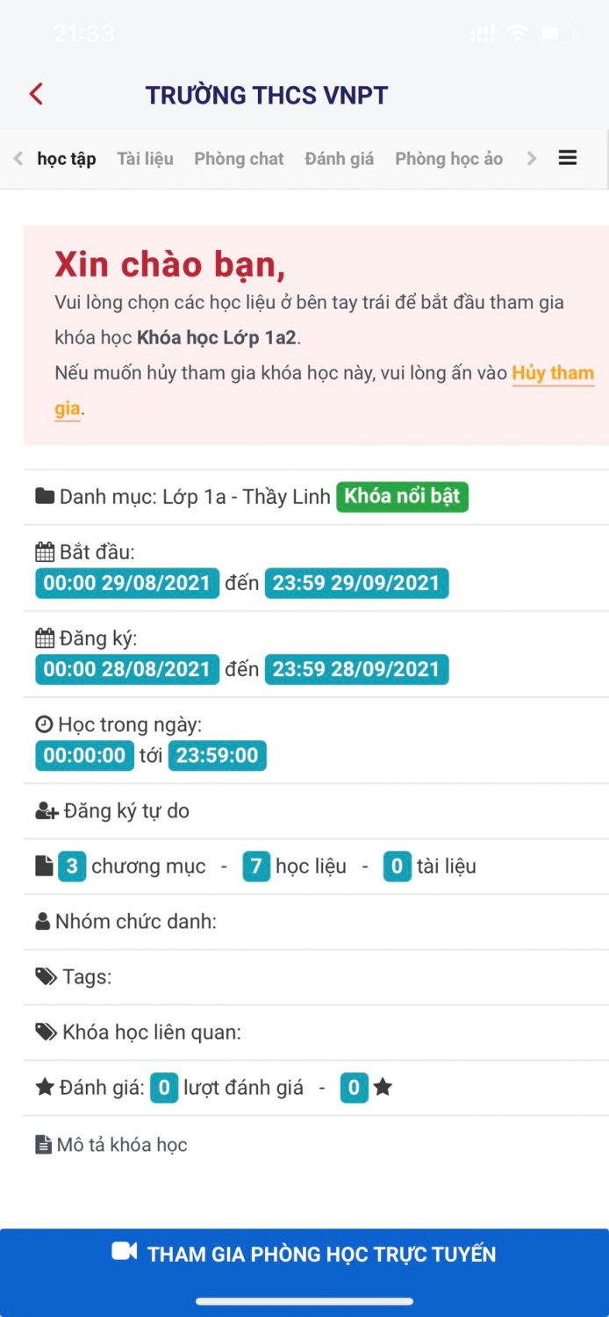The image size is (609, 1317).
Task: Tap the 3 chương mục count badge
Action: 72,867
